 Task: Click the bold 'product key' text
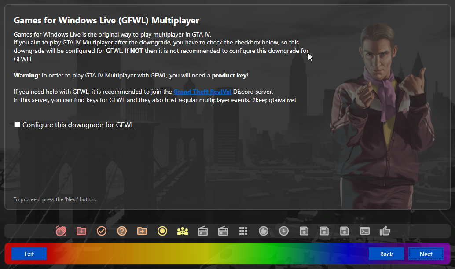[229, 75]
